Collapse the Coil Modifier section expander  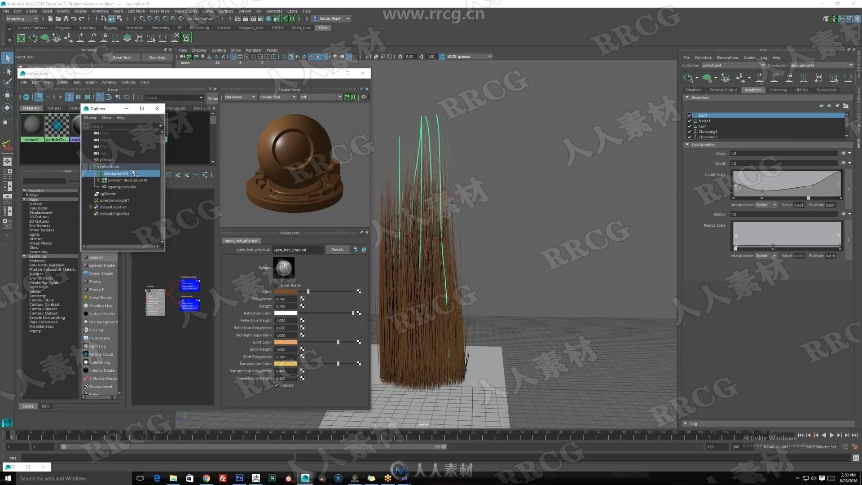[687, 145]
